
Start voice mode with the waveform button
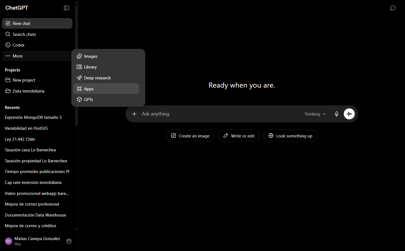[x=349, y=114]
